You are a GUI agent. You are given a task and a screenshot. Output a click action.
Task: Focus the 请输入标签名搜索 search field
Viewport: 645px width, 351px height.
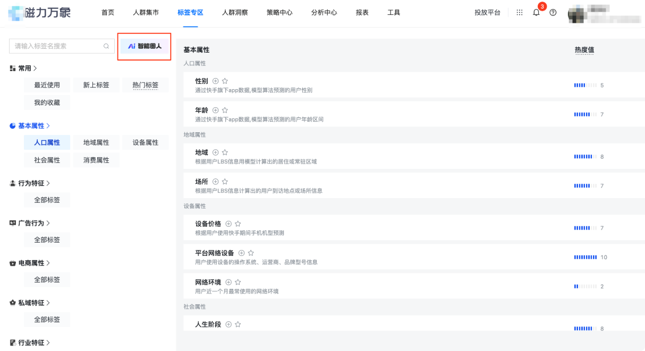pyautogui.click(x=62, y=46)
